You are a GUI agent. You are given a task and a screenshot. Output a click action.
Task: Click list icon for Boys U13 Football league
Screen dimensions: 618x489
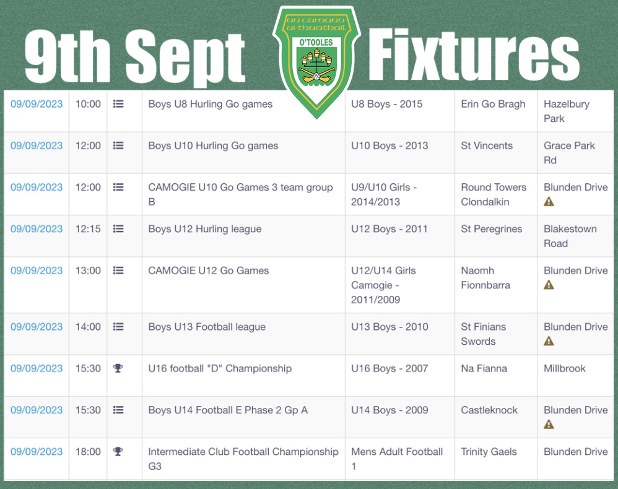tap(118, 327)
